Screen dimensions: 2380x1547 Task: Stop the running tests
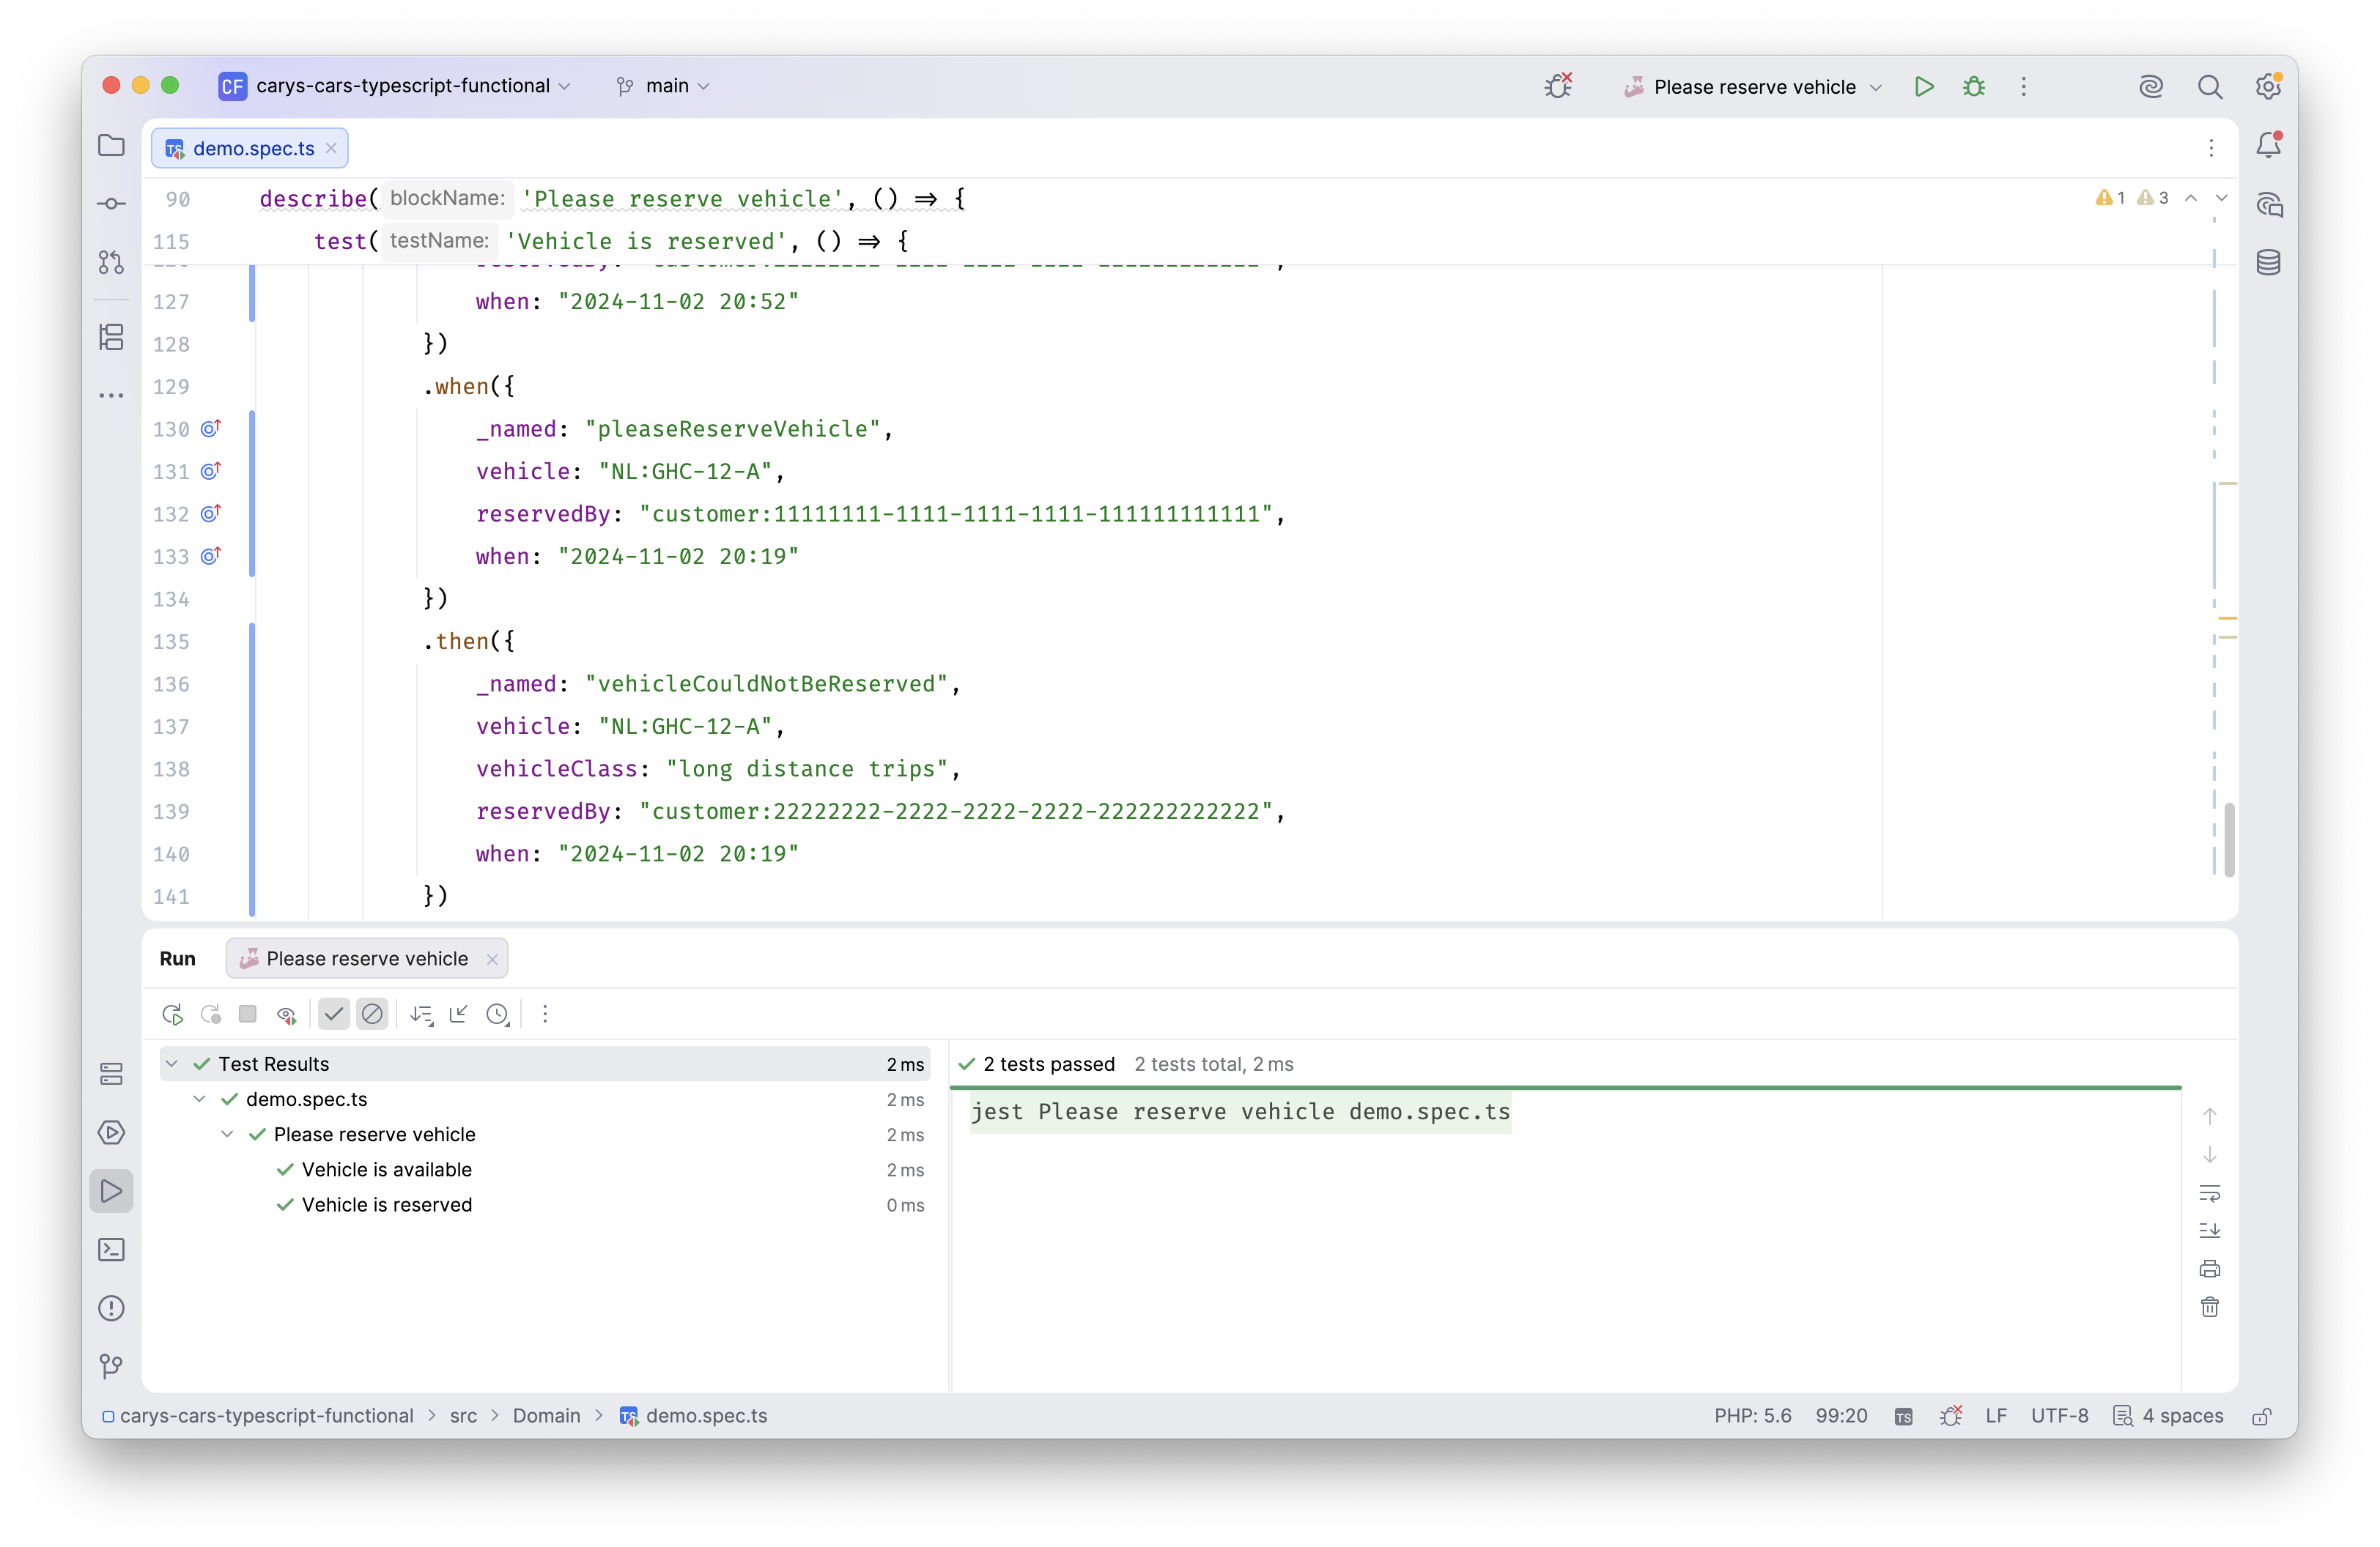[x=248, y=1014]
